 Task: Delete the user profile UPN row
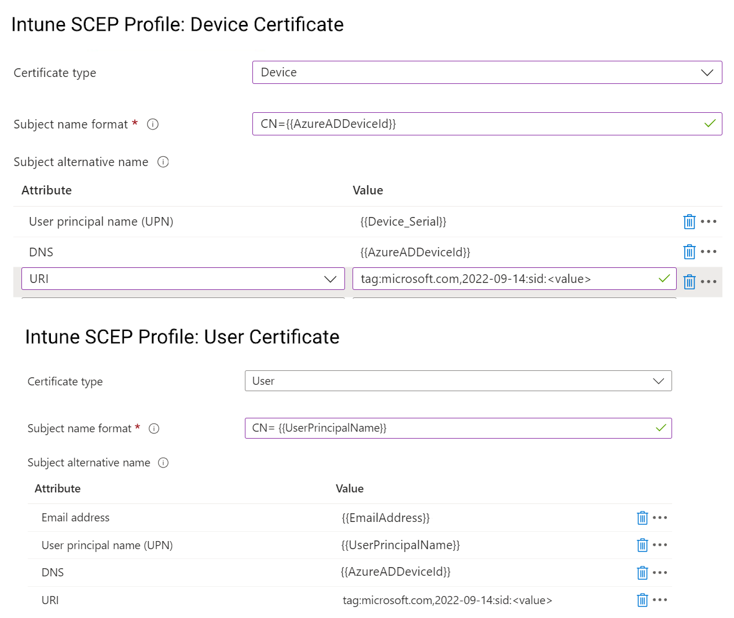(643, 545)
